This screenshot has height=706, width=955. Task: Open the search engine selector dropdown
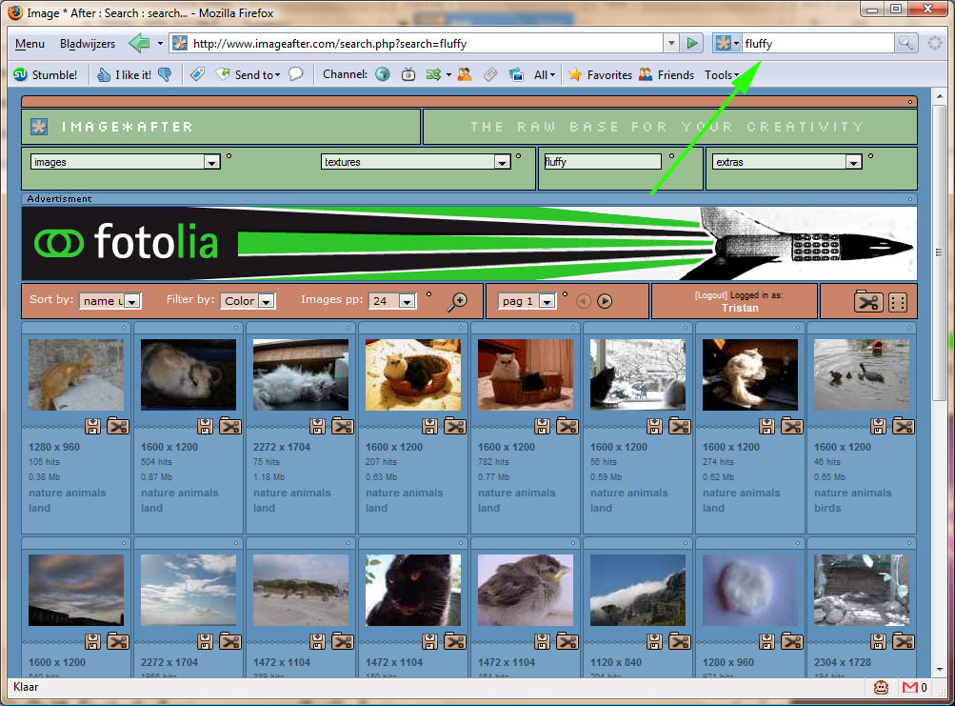pyautogui.click(x=727, y=43)
